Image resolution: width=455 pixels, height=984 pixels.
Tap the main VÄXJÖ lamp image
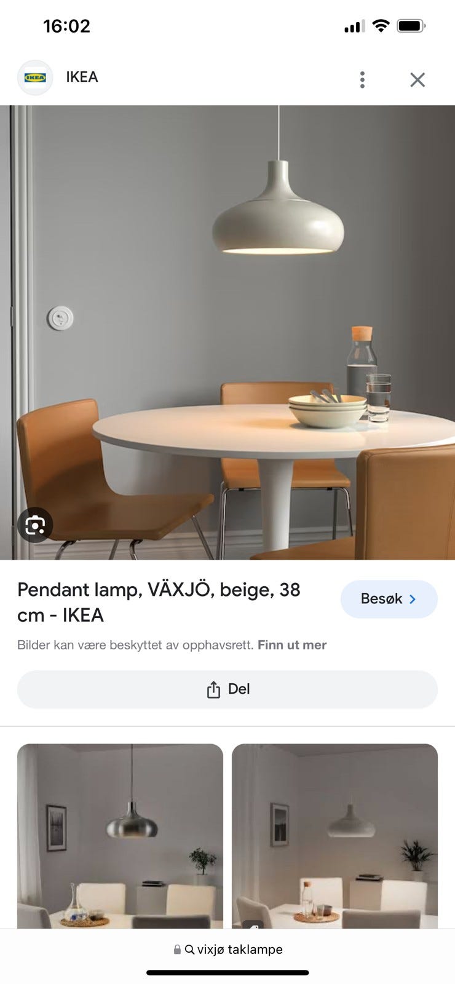[x=228, y=333]
